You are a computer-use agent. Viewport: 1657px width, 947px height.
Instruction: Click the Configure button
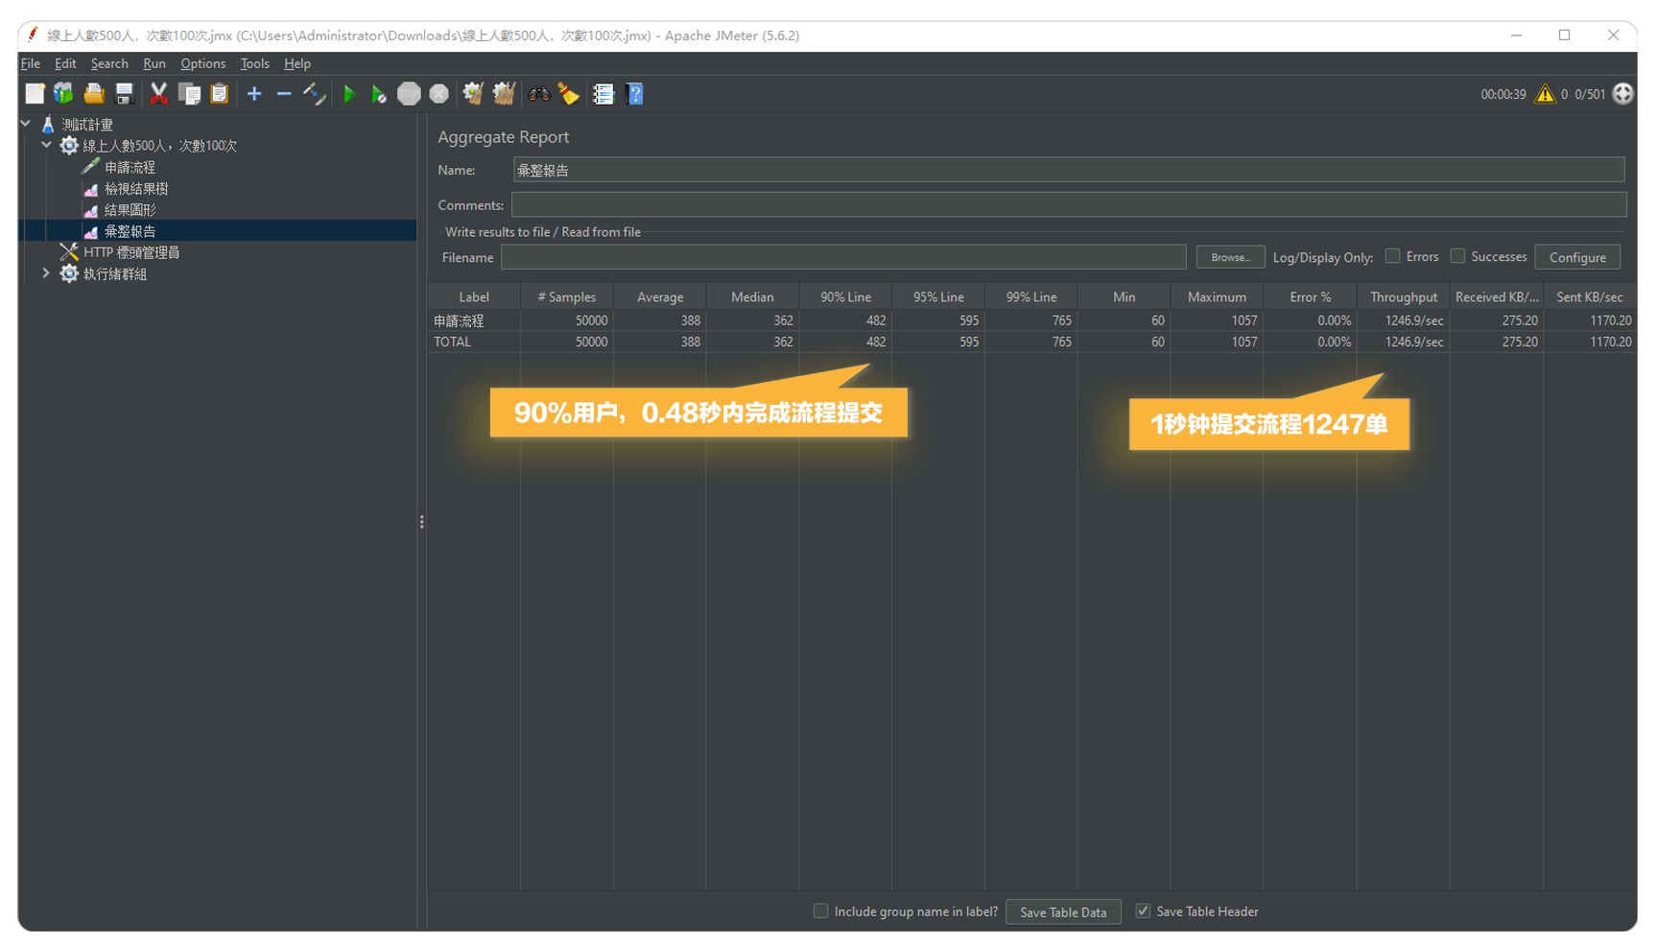[x=1577, y=257]
